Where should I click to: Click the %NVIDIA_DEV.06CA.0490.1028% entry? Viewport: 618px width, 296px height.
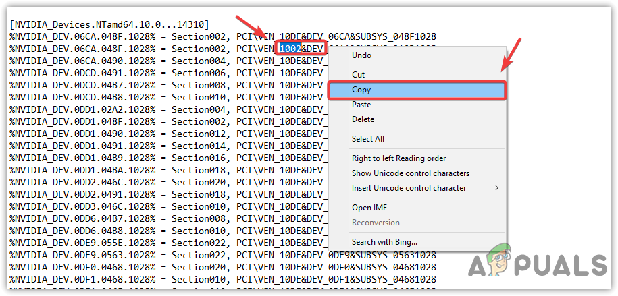point(82,61)
